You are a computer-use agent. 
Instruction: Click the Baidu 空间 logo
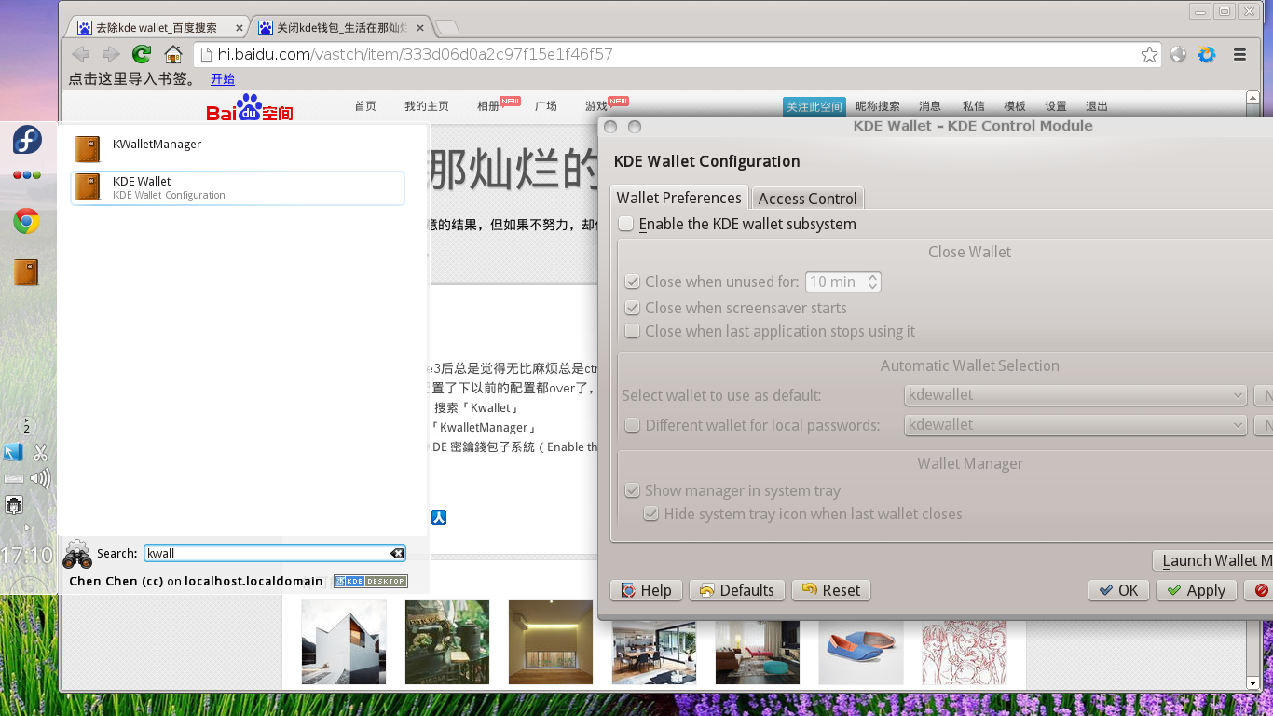click(250, 108)
